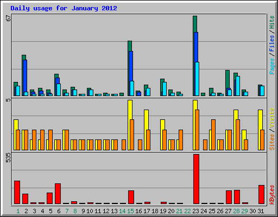
Task: Click the blue Files bar for day 15
Action: click(131, 66)
